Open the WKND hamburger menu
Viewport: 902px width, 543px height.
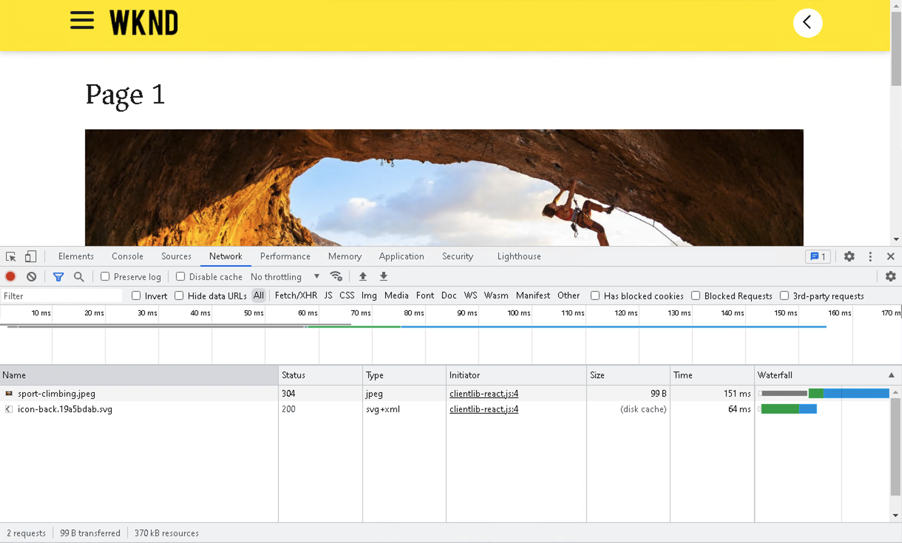(82, 20)
